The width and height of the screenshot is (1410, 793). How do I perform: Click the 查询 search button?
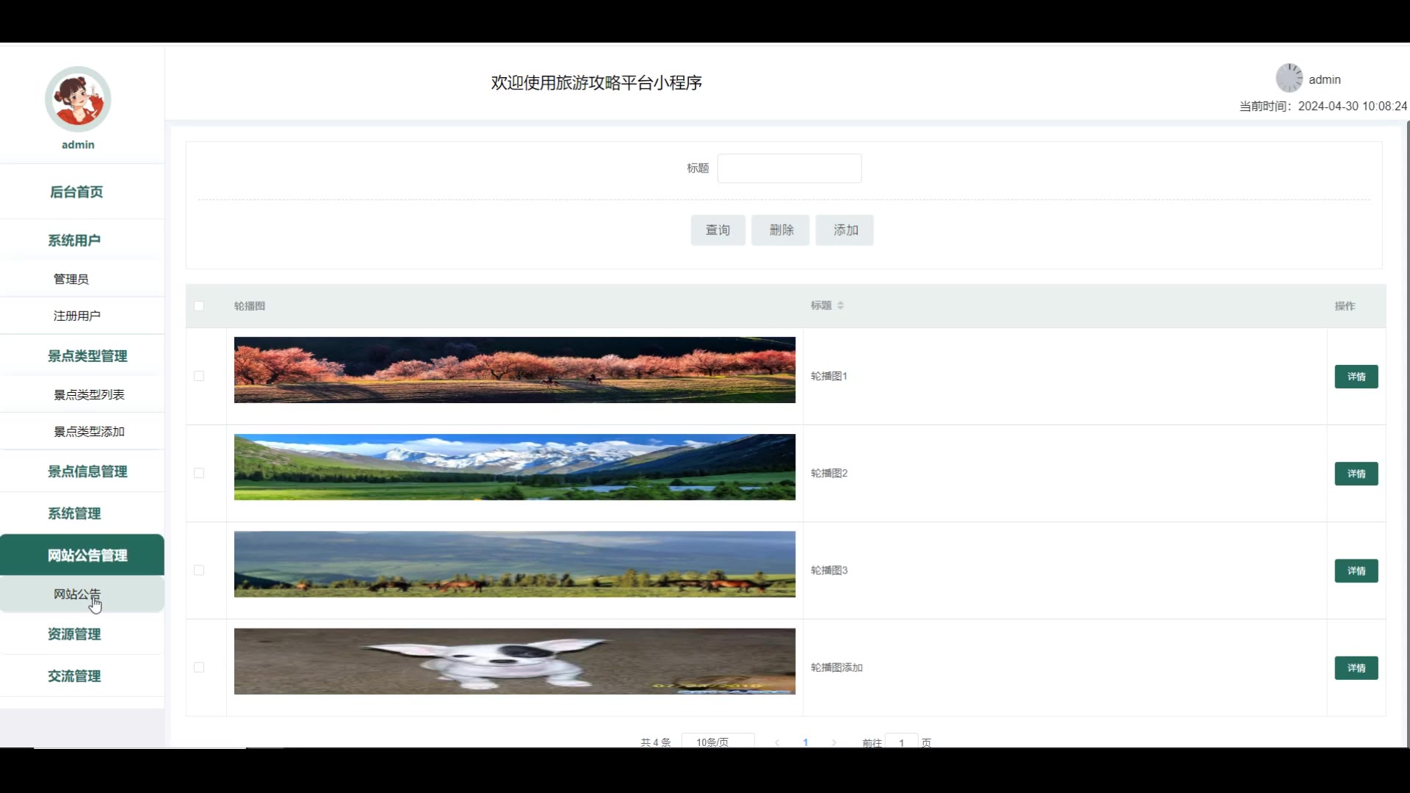click(717, 230)
